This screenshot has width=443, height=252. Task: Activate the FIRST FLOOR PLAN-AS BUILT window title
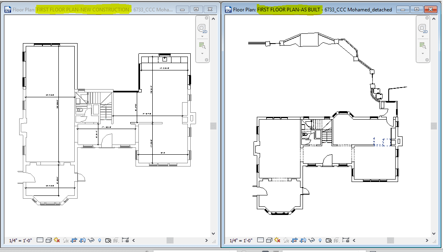tap(289, 9)
